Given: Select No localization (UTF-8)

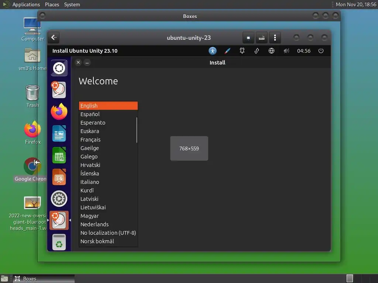Looking at the screenshot, I should (x=108, y=233).
